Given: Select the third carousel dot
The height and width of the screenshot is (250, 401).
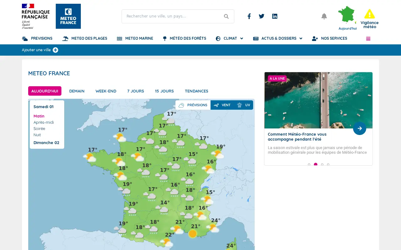Looking at the screenshot, I should click(322, 164).
